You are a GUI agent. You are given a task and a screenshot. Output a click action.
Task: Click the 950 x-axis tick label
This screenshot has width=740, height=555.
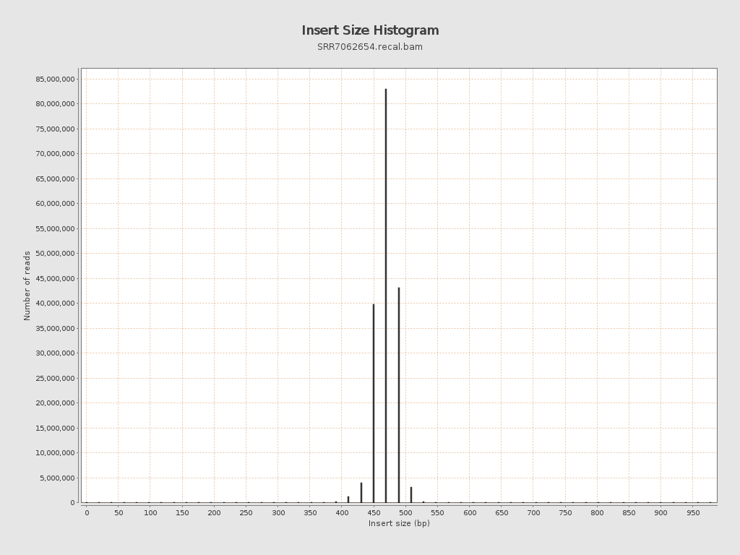pyautogui.click(x=693, y=512)
